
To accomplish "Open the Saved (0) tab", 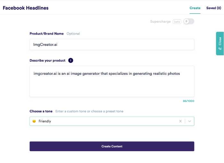I will coord(213,8).
